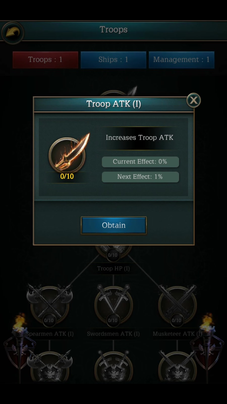Click the 0/10 skill progress counter
This screenshot has height=404, width=227.
(67, 176)
